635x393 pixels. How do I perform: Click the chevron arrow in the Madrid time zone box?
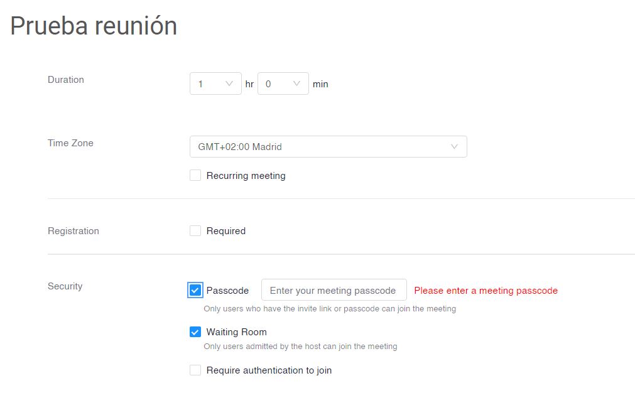point(455,147)
